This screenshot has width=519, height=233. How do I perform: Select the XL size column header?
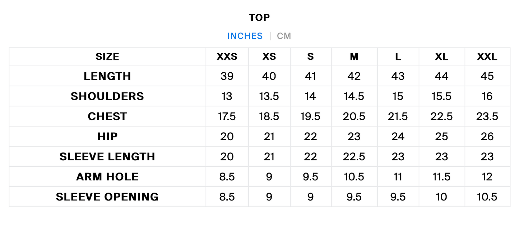[441, 57]
